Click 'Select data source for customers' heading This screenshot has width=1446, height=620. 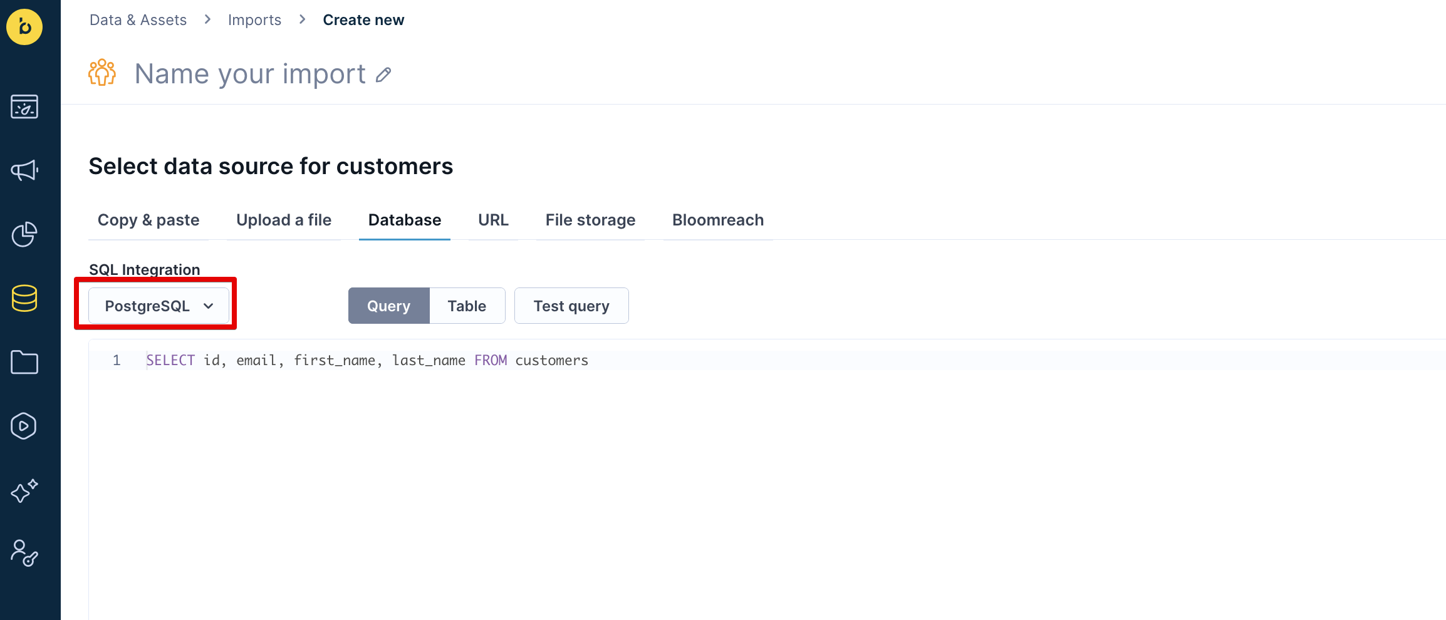[x=271, y=167]
